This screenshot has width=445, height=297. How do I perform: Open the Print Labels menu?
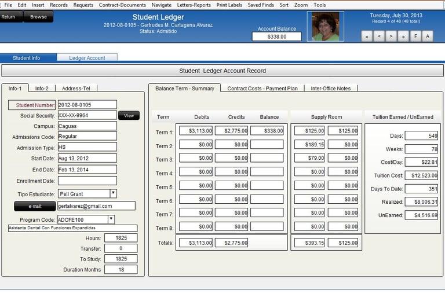click(x=229, y=5)
